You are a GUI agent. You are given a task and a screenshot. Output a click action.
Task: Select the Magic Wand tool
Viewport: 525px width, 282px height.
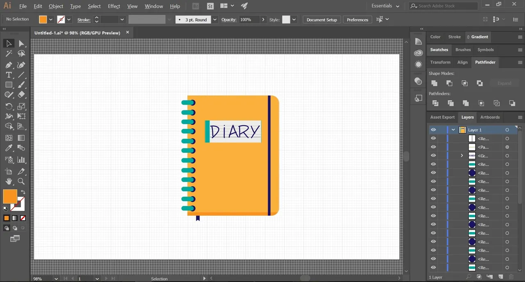pos(9,54)
